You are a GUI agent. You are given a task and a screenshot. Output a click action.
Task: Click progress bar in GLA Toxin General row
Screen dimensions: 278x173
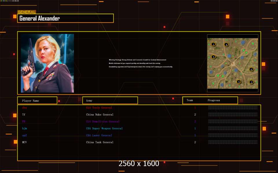(233, 108)
